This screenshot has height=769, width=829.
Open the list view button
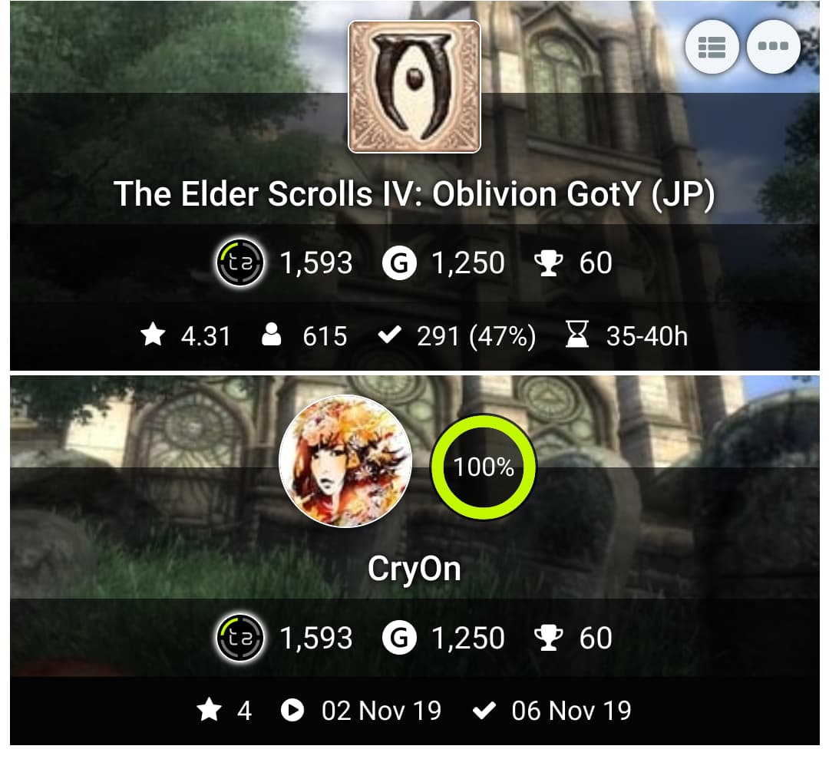tap(712, 47)
